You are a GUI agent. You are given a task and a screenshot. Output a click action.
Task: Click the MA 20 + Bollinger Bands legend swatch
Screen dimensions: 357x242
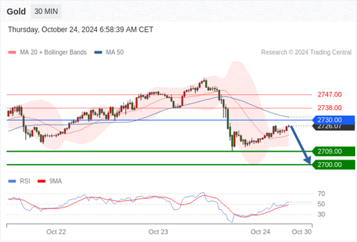tap(12, 52)
